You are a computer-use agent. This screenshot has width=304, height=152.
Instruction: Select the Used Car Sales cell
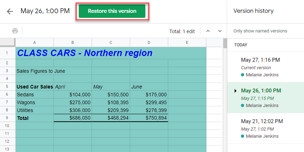(35, 87)
